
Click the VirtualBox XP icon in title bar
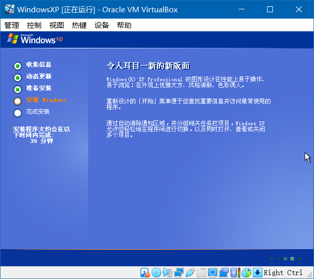coord(10,9)
